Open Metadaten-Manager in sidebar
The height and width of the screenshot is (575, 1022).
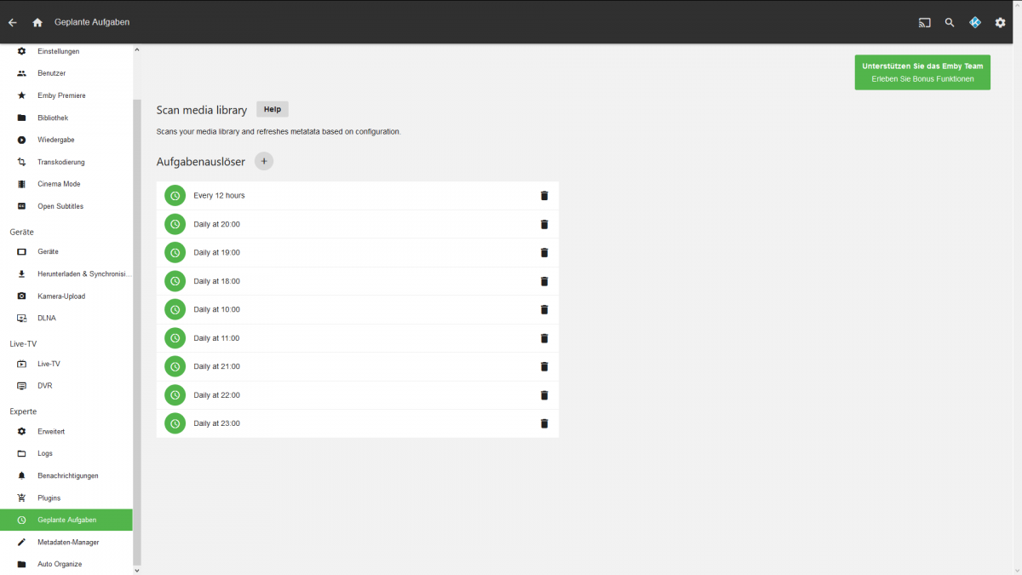point(66,542)
